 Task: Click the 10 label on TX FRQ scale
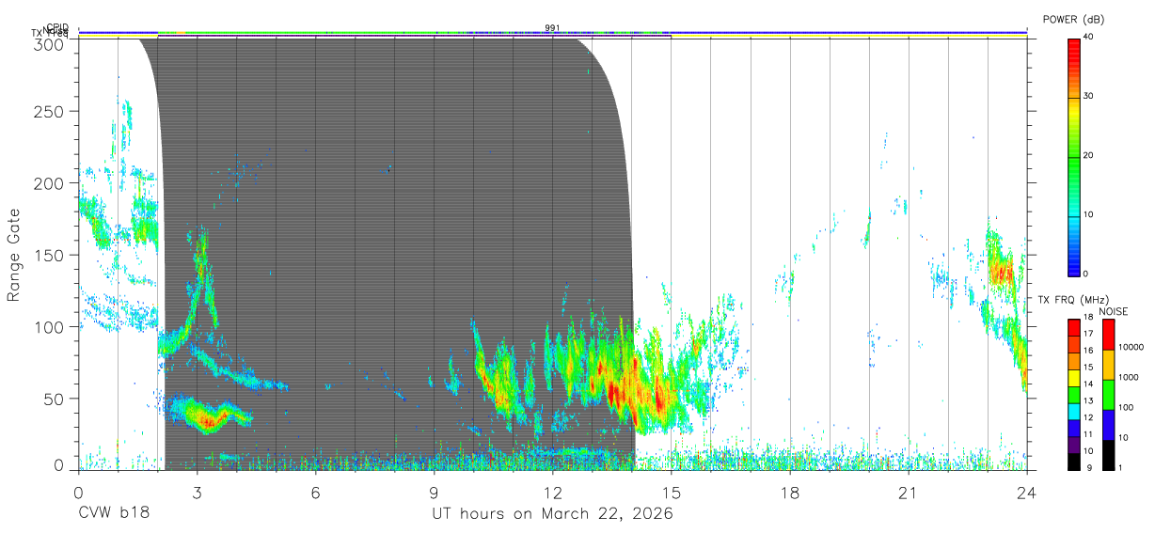coord(1088,452)
